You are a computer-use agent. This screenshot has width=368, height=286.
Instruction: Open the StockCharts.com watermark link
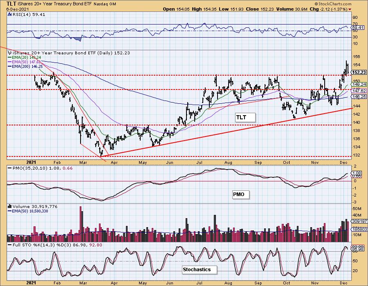333,4
